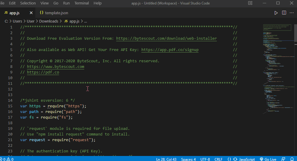Click the JSON braces icon on the template.json tab

(42, 13)
